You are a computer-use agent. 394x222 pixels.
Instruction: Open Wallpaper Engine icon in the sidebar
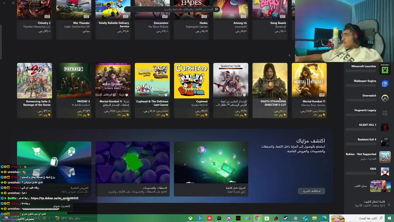pos(385,84)
